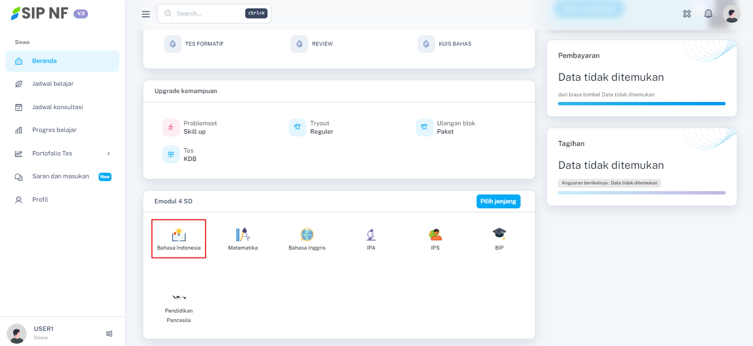Open the user avatar menu in header
Image resolution: width=753 pixels, height=346 pixels.
pos(731,14)
